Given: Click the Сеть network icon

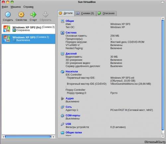Looking at the screenshot, I should point(62,107).
